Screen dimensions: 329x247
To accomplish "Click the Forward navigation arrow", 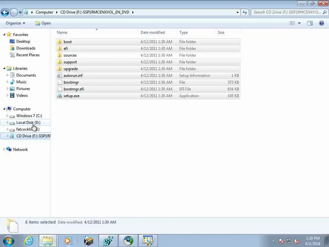I will [x=14, y=13].
